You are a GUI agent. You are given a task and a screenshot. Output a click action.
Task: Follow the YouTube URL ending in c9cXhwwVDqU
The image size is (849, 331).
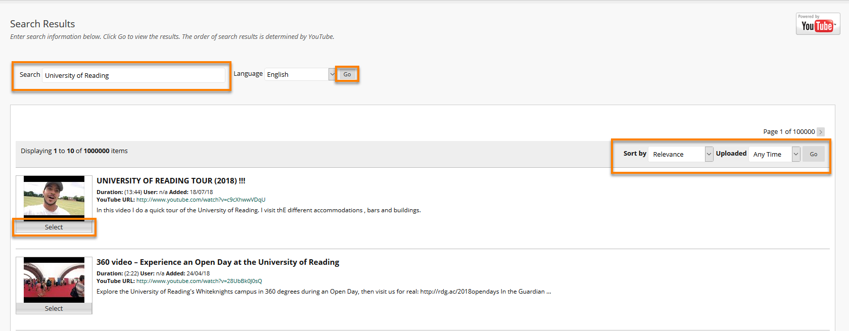[x=201, y=200]
